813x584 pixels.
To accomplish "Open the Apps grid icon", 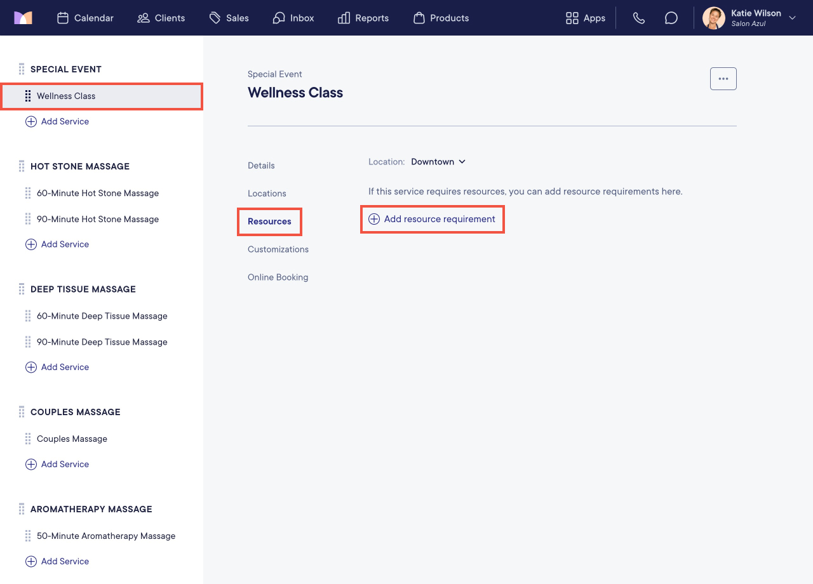I will click(572, 18).
